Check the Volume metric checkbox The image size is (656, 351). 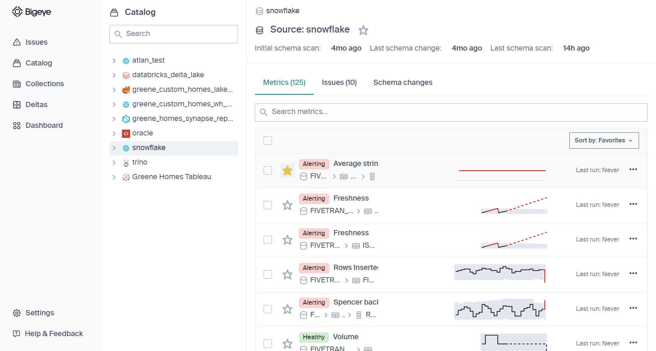pyautogui.click(x=268, y=344)
